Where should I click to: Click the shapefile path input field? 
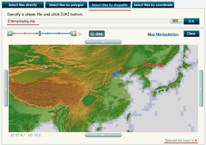[88, 21]
